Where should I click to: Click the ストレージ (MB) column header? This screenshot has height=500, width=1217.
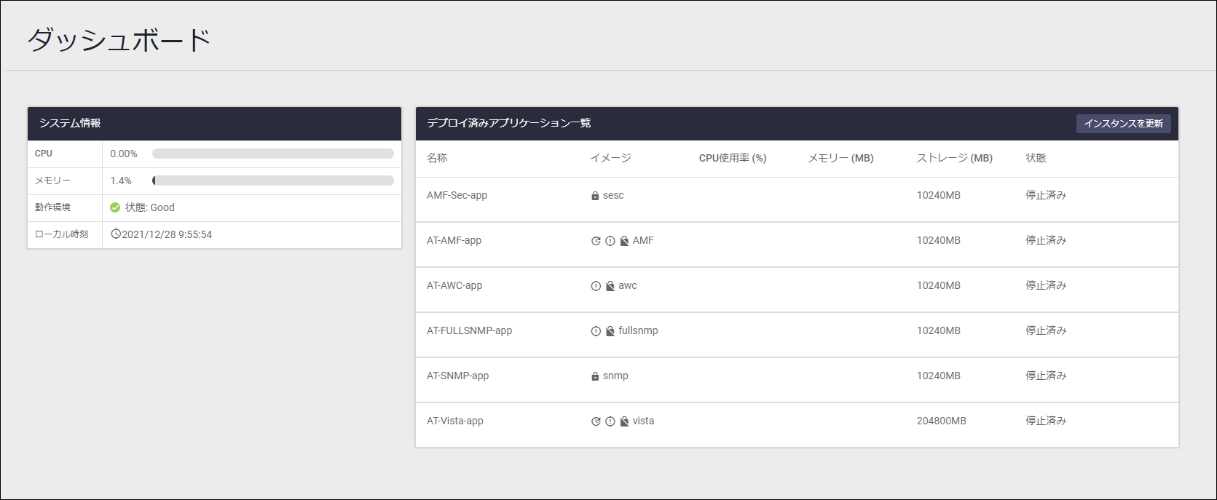954,158
